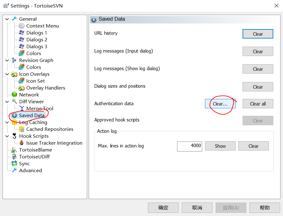Image resolution: width=283 pixels, height=216 pixels.
Task: Select the TortoiseUDiff tree label
Action: click(34, 157)
